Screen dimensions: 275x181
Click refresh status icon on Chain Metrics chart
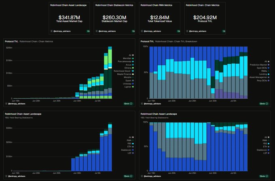[131, 104]
